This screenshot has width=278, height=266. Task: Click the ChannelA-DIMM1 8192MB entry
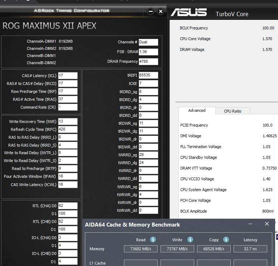pos(50,41)
